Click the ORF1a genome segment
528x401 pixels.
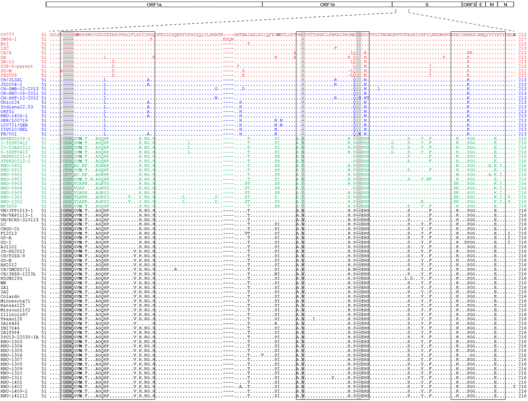[x=153, y=4]
